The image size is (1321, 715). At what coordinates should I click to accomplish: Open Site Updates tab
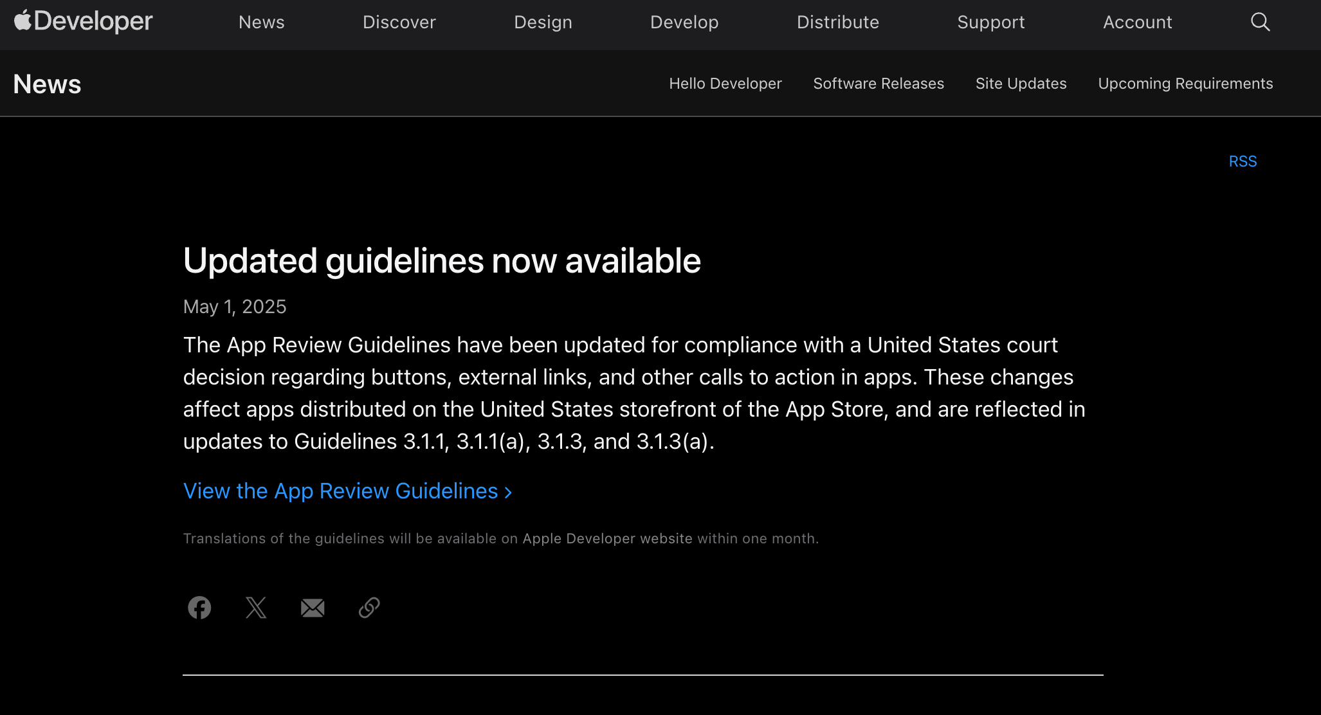[x=1021, y=84]
